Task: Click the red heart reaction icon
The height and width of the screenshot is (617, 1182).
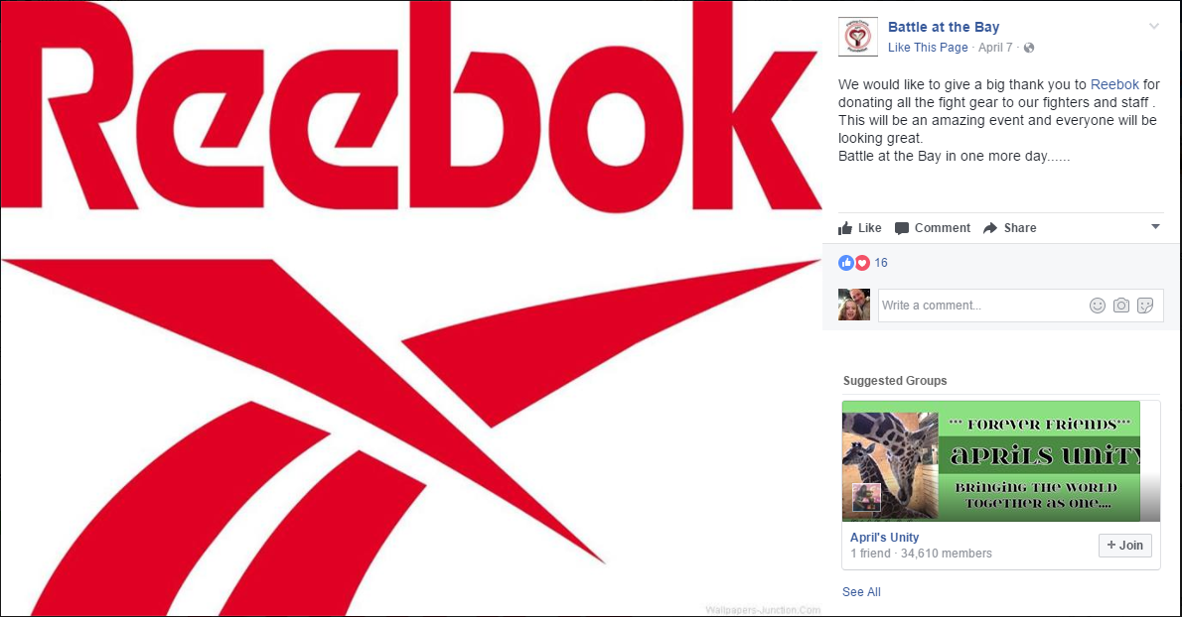Action: (862, 263)
